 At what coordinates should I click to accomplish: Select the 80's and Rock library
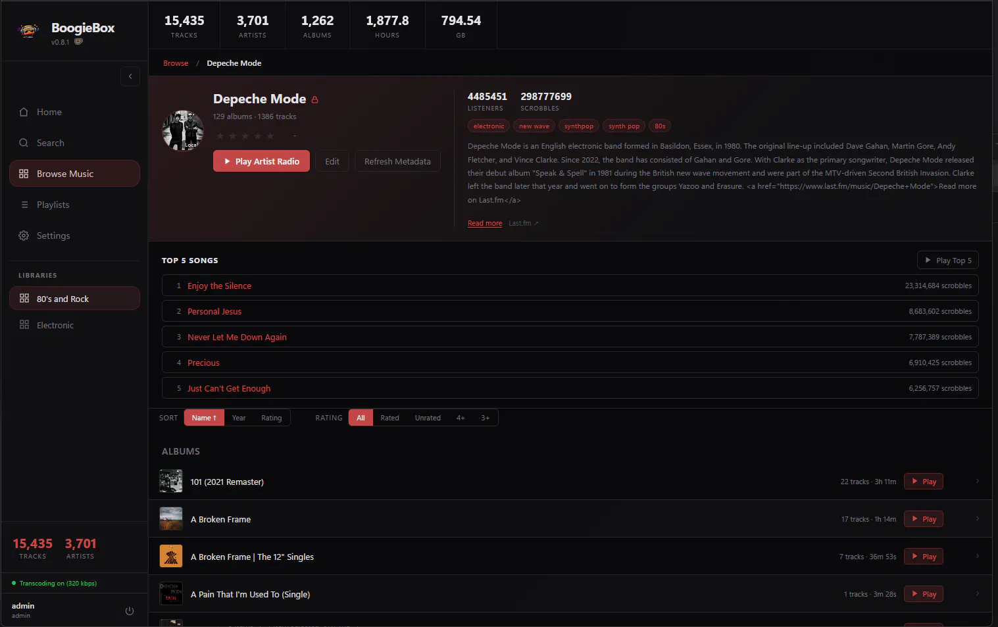[74, 298]
